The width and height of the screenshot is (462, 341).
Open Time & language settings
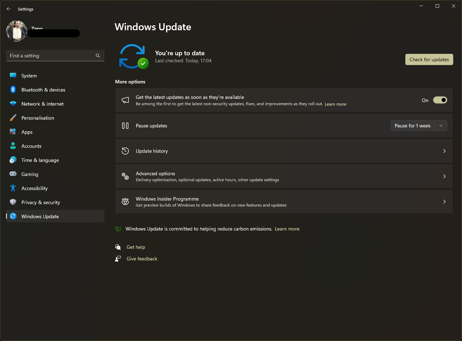40,160
